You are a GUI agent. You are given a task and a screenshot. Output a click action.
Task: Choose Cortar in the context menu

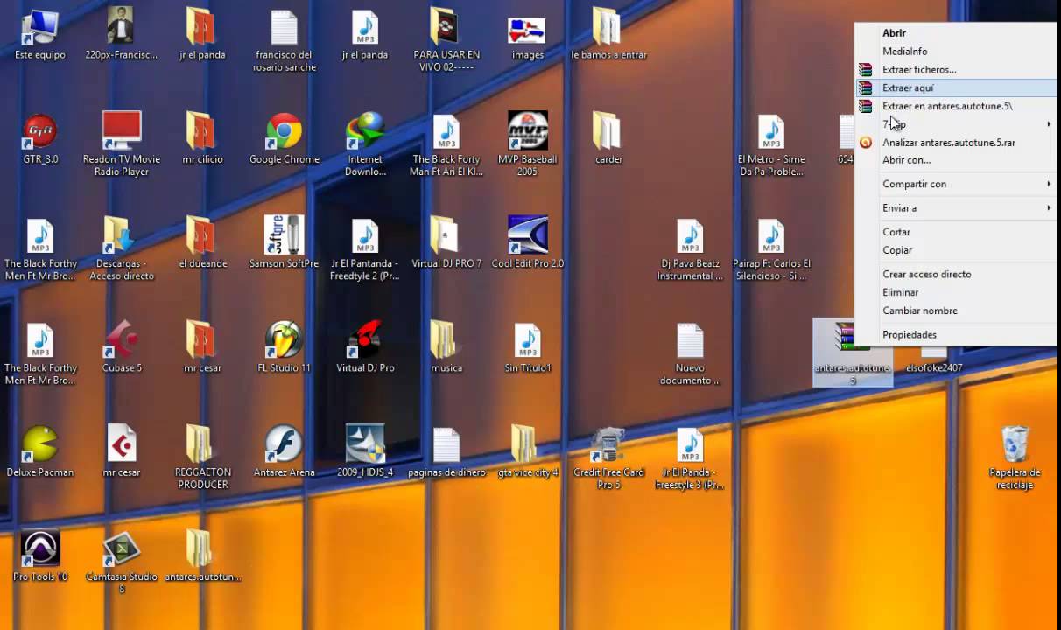956,232
